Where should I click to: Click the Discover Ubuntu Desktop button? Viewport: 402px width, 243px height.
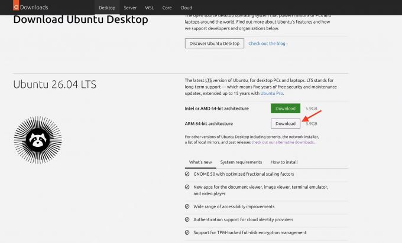point(215,44)
